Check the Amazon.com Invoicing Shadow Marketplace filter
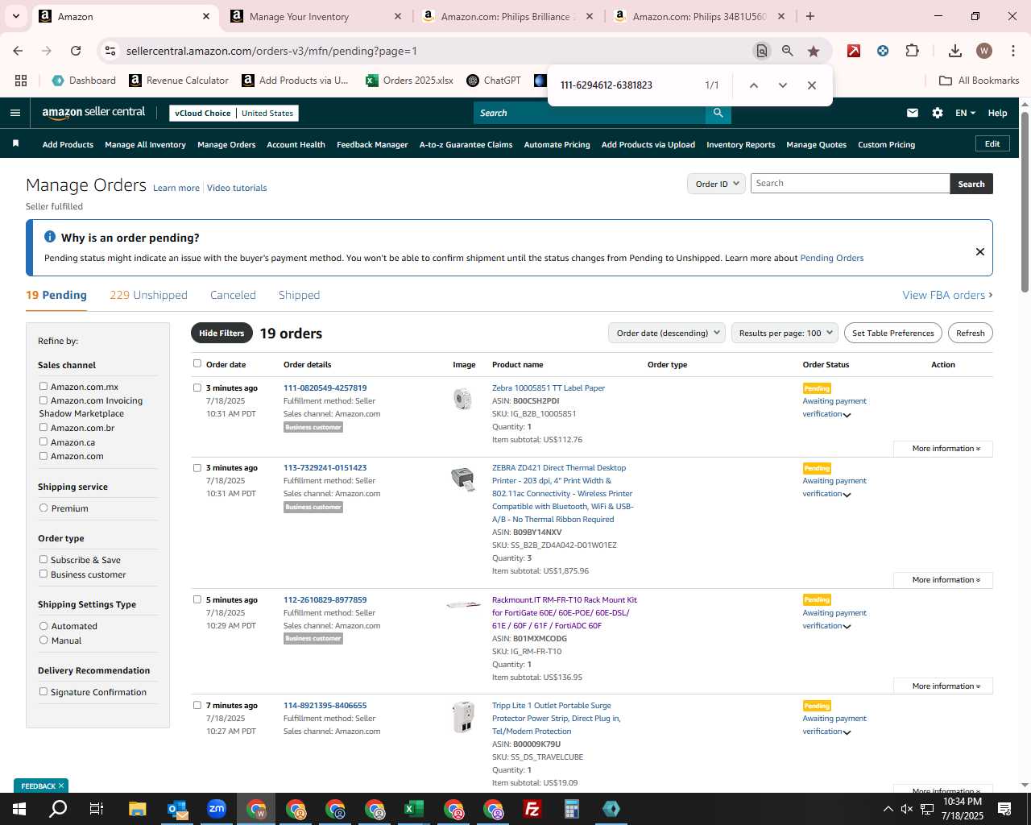Viewport: 1031px width, 825px height. pos(43,400)
